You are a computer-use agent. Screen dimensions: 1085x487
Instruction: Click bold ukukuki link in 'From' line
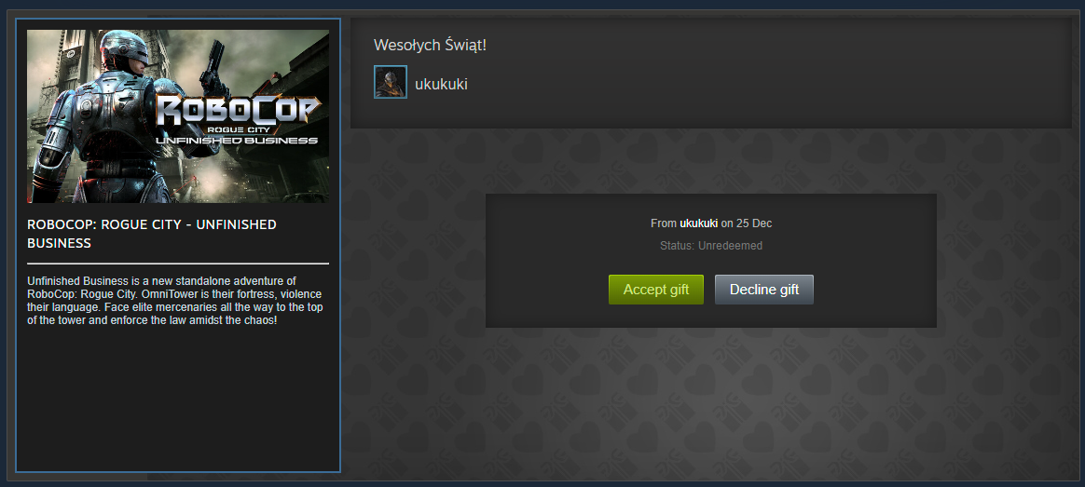(x=699, y=223)
